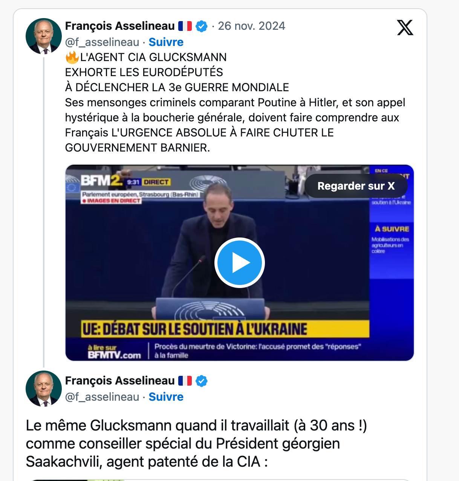Click the first tweet's author name

pyautogui.click(x=120, y=26)
